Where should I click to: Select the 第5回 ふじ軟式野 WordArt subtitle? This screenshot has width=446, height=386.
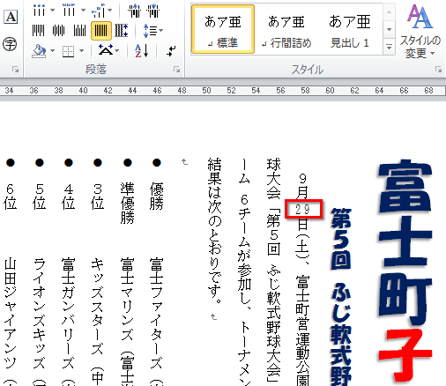pos(341,297)
